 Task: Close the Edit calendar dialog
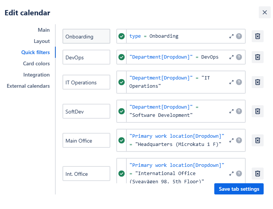point(264,12)
